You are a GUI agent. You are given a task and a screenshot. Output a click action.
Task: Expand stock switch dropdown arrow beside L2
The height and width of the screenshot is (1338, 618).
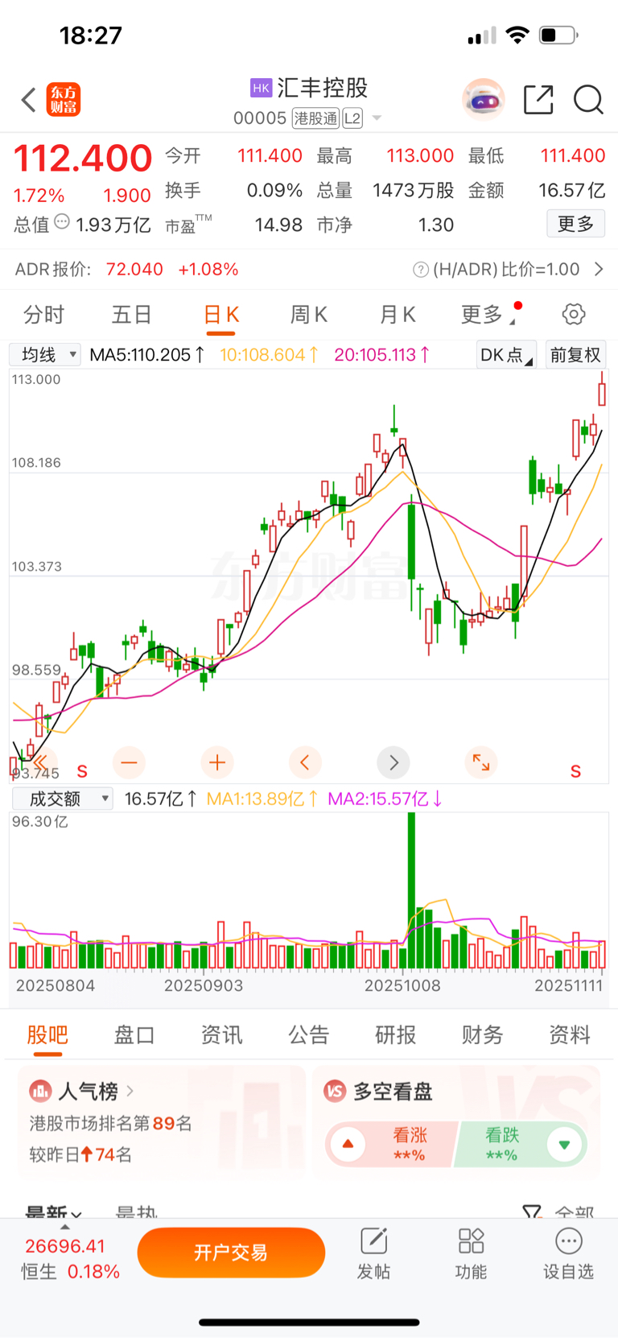[377, 118]
